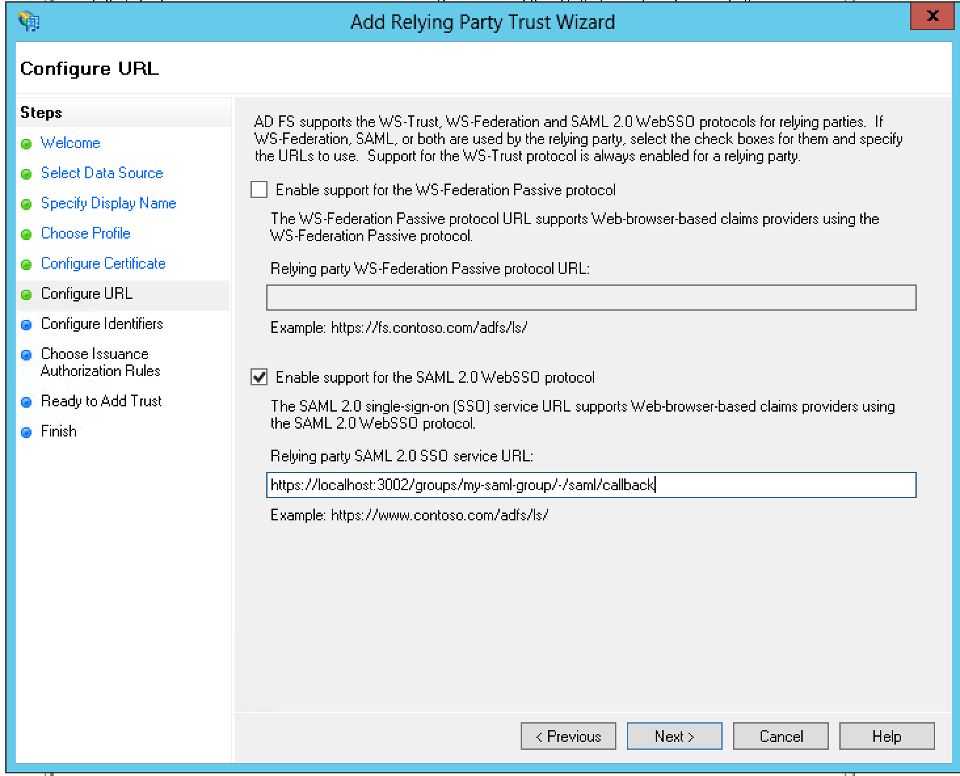Click the Add Relying Party Trust Wizard title bar icon
960x776 pixels.
(x=28, y=20)
